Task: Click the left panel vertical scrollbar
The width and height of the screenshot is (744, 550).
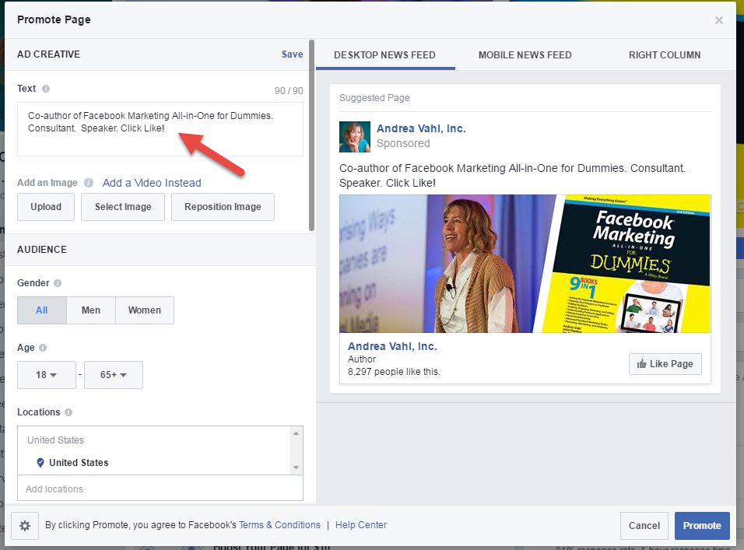Action: [x=311, y=135]
